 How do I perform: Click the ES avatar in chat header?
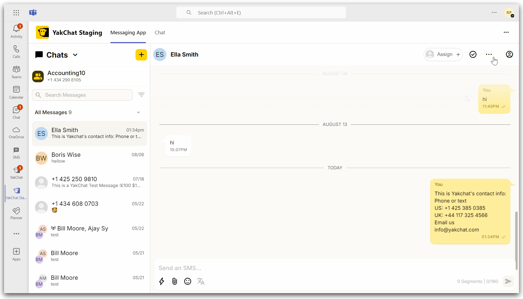(x=160, y=55)
